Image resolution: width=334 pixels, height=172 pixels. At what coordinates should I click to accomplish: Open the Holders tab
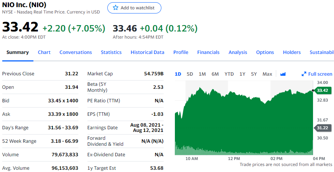(x=292, y=52)
